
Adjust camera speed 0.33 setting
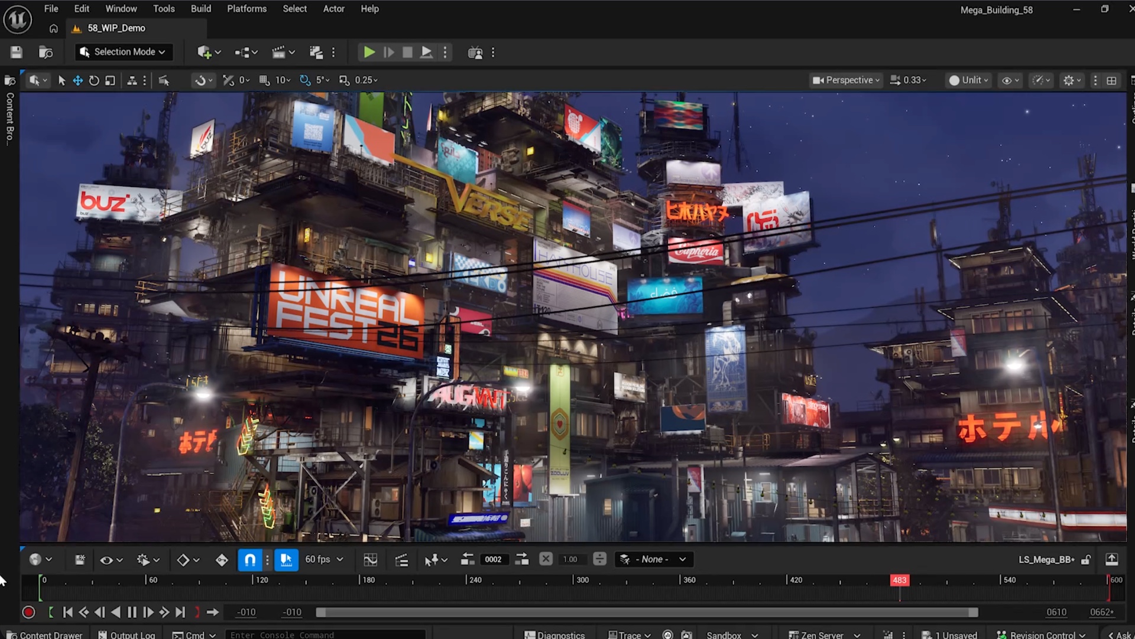[908, 80]
